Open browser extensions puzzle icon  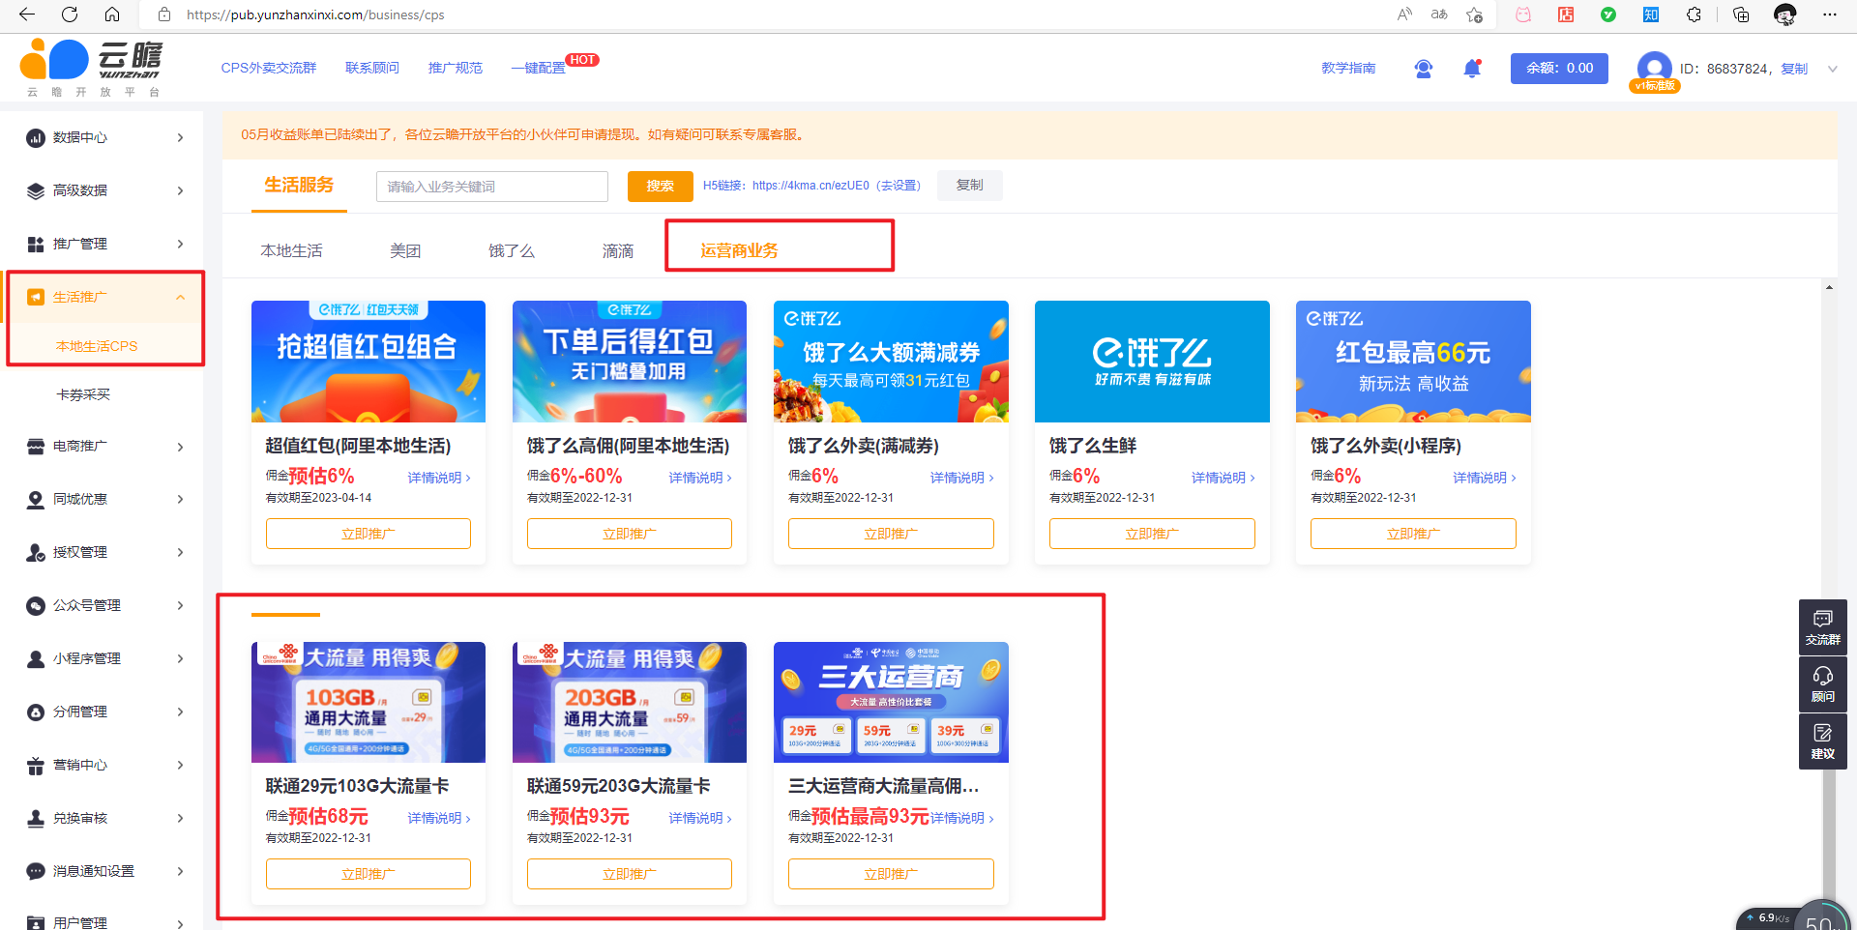pyautogui.click(x=1694, y=15)
